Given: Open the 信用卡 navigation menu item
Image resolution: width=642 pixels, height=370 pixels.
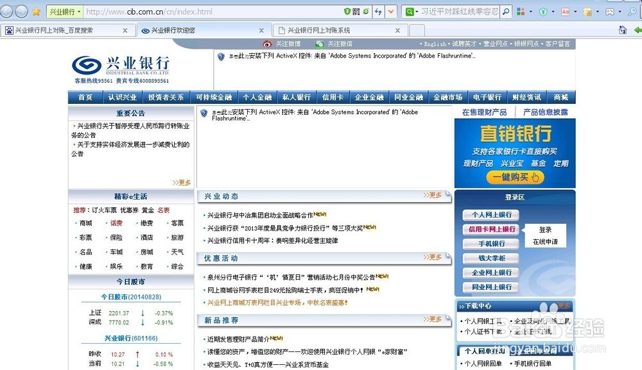Looking at the screenshot, I should pos(333,97).
